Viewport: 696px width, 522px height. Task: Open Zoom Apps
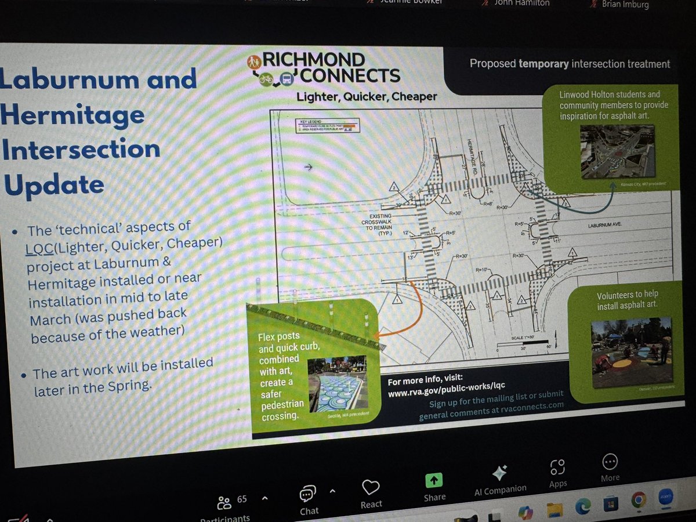pyautogui.click(x=558, y=473)
